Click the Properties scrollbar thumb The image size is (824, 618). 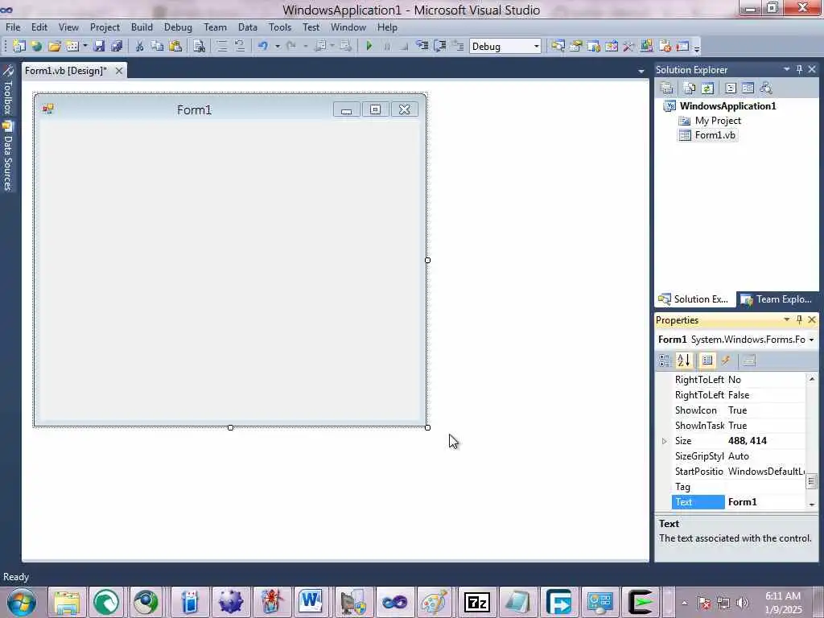[x=812, y=481]
